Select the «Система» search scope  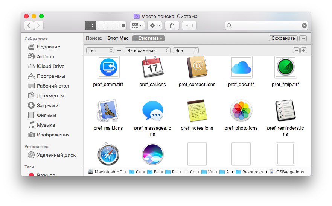[149, 38]
